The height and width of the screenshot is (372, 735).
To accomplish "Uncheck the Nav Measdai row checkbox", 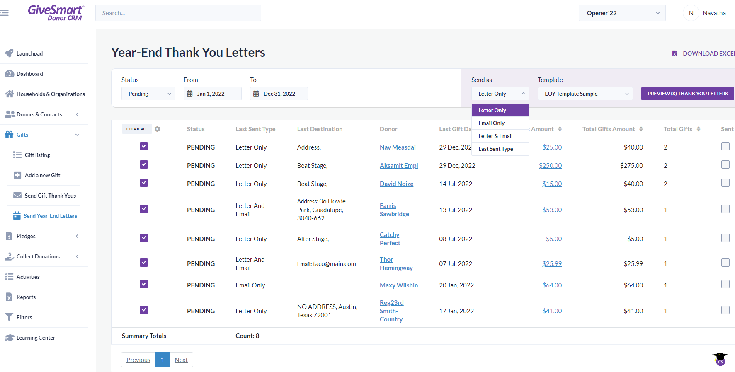I will click(x=144, y=146).
